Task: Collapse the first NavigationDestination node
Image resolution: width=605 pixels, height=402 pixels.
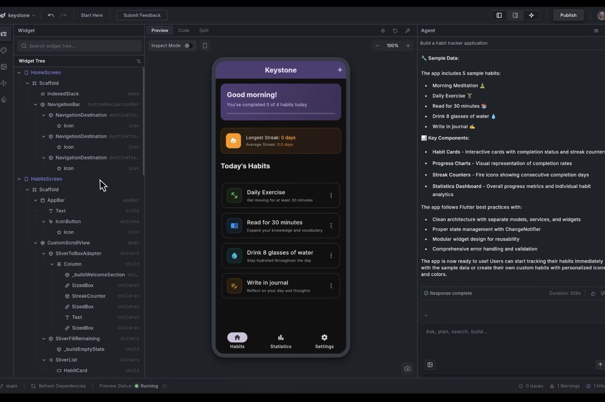Action: click(x=44, y=115)
